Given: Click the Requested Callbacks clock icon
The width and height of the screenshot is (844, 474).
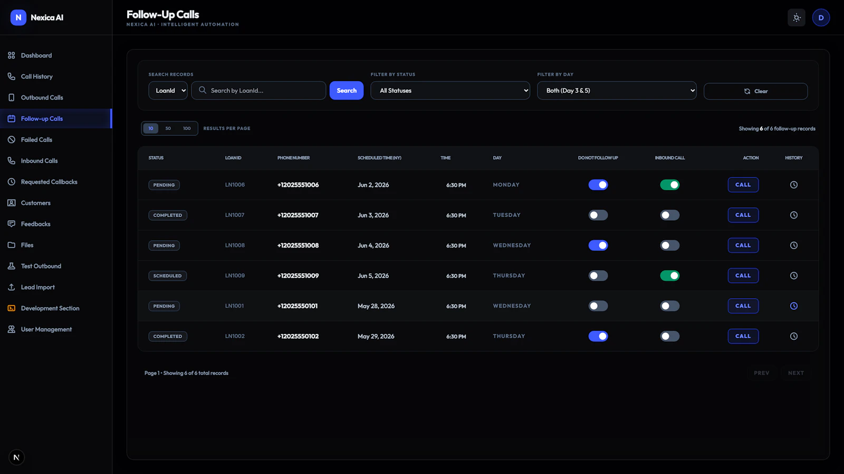Looking at the screenshot, I should tap(11, 182).
